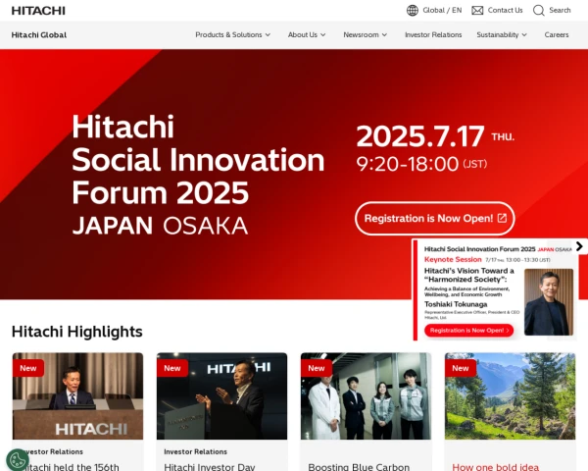Expand the About Us chevron
588x471 pixels.
[x=322, y=35]
